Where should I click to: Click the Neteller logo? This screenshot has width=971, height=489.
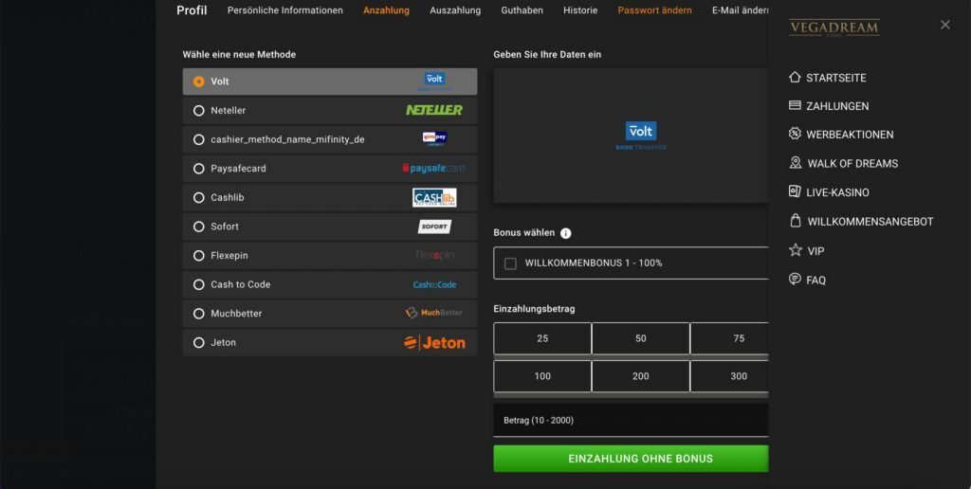tap(434, 110)
